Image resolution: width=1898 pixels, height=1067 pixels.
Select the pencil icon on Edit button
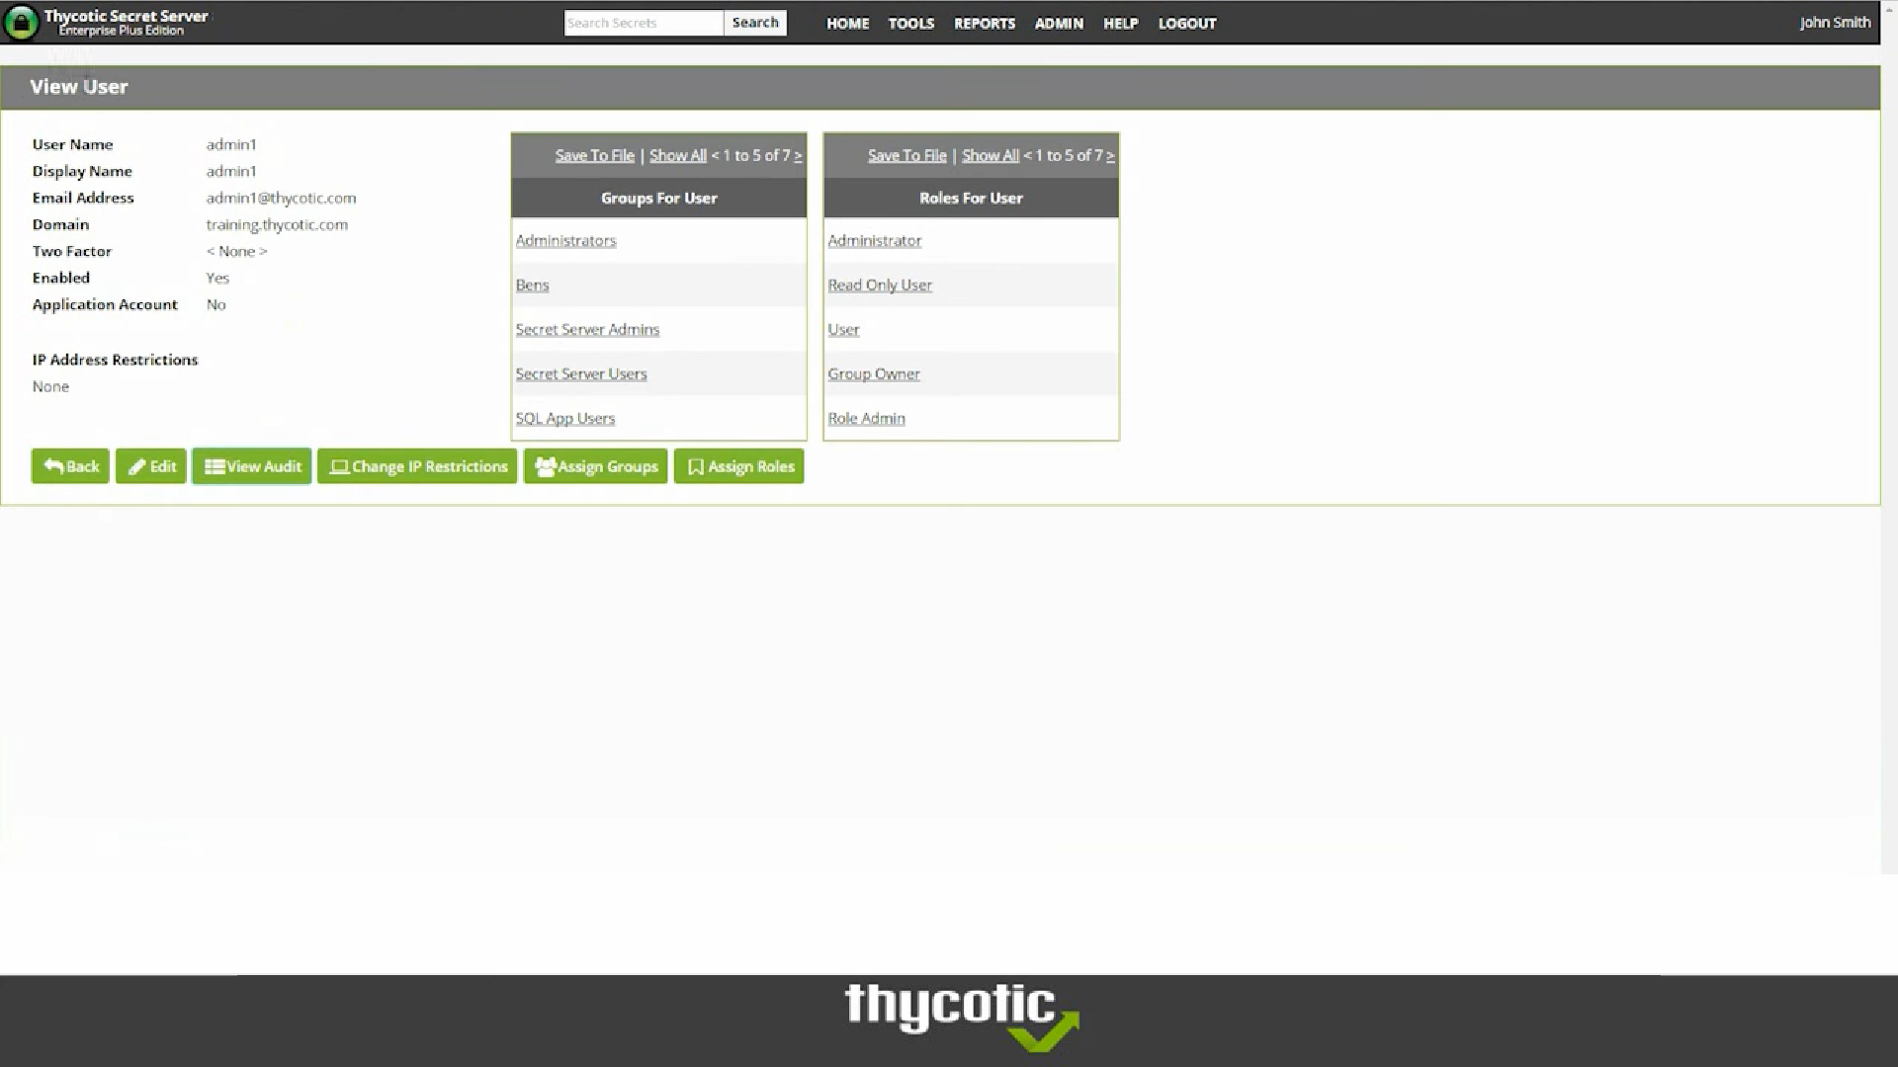tap(135, 465)
